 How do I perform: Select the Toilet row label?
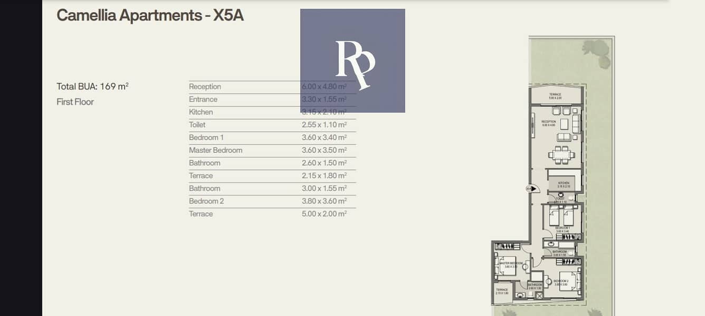coord(197,125)
